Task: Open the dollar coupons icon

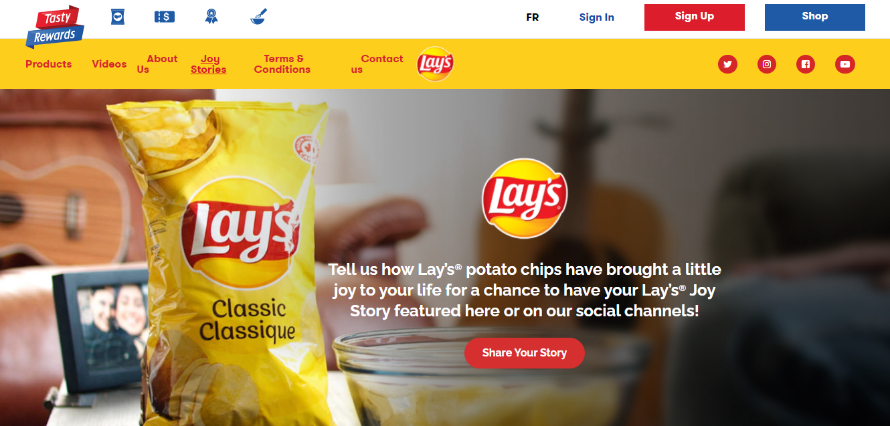Action: click(x=164, y=17)
